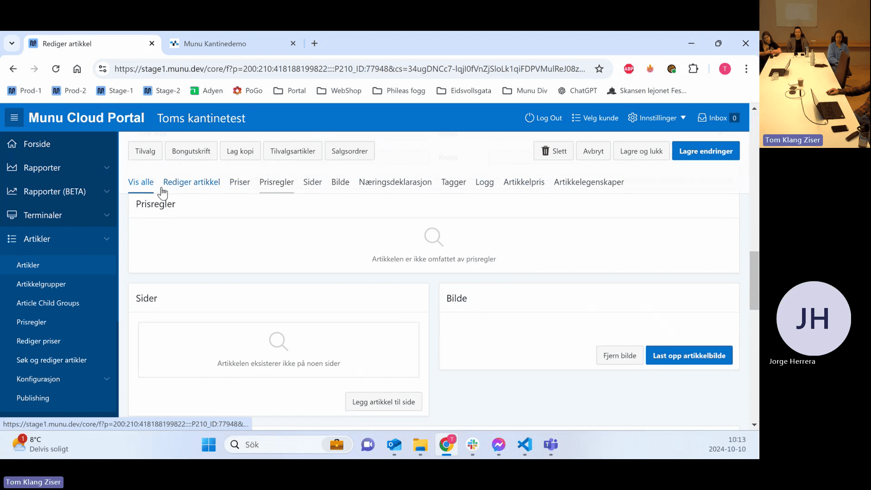871x490 pixels.
Task: Switch to the Munu Kantinedemo browser tab
Action: point(232,44)
